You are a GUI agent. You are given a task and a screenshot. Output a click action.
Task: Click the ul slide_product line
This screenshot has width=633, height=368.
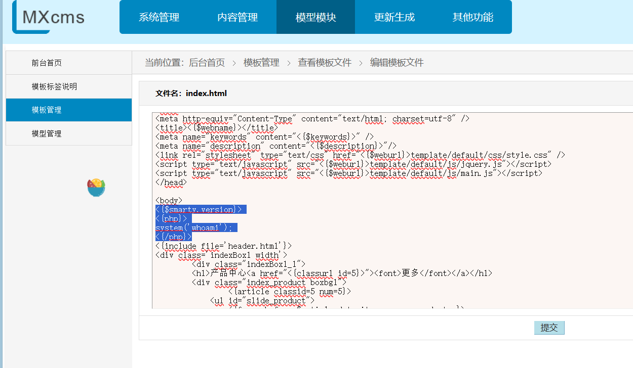tap(262, 300)
